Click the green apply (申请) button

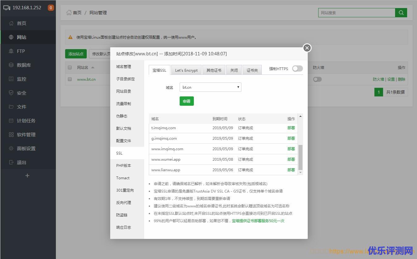(186, 101)
